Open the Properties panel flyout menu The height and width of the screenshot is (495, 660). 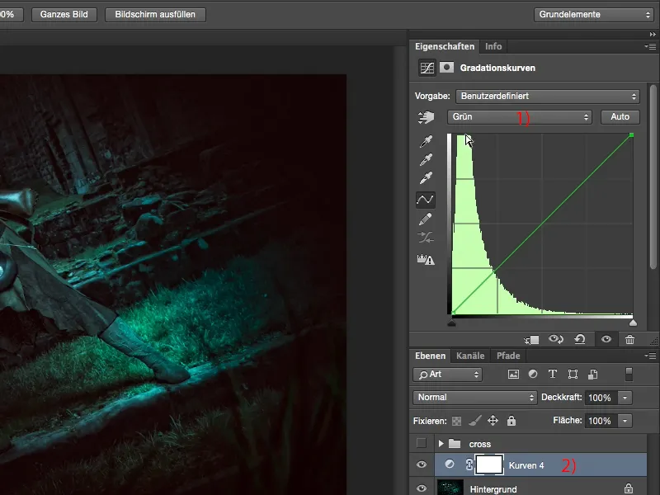tap(650, 46)
